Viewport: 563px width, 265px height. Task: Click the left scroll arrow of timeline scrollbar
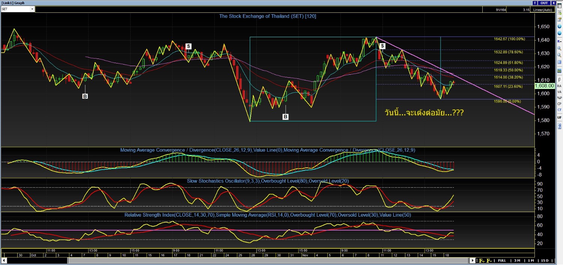[4, 260]
